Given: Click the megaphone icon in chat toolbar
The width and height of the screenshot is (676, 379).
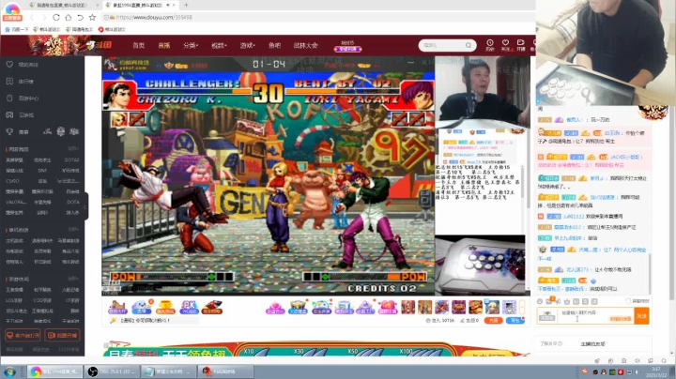Looking at the screenshot, I should (559, 301).
